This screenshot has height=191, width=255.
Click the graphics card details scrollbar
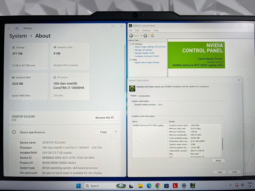click(x=223, y=144)
